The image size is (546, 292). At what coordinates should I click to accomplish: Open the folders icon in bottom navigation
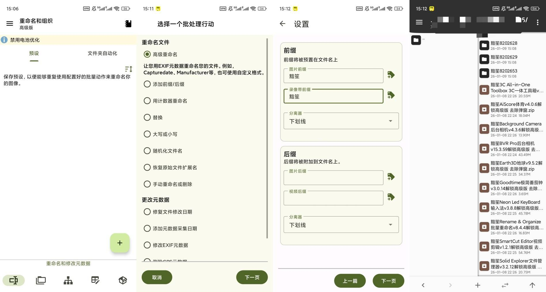41,280
